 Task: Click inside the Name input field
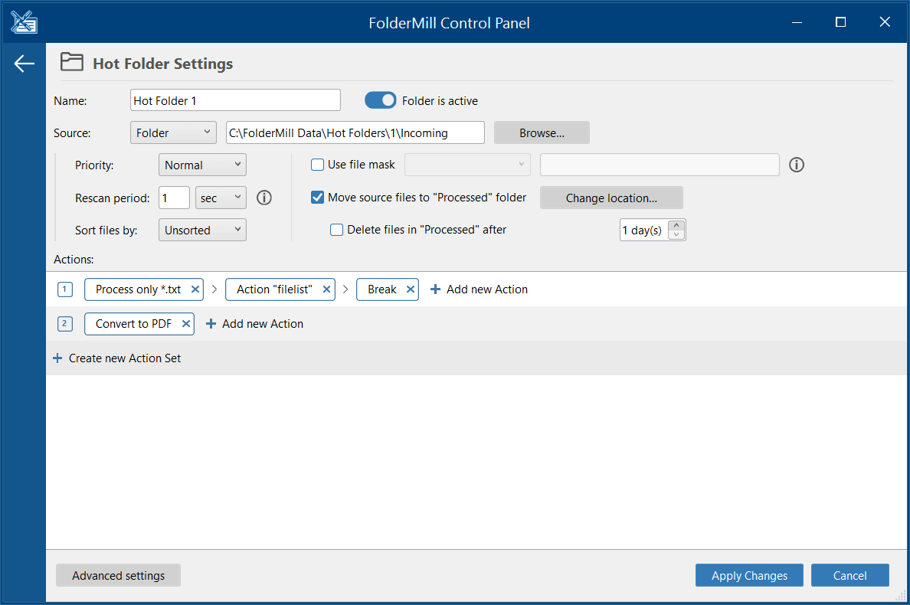(235, 100)
